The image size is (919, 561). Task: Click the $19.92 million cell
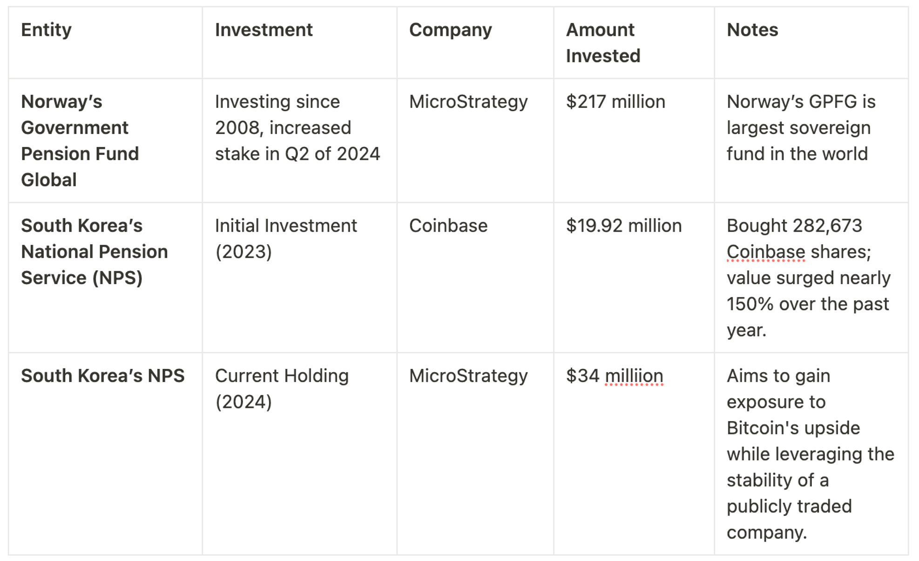634,277
